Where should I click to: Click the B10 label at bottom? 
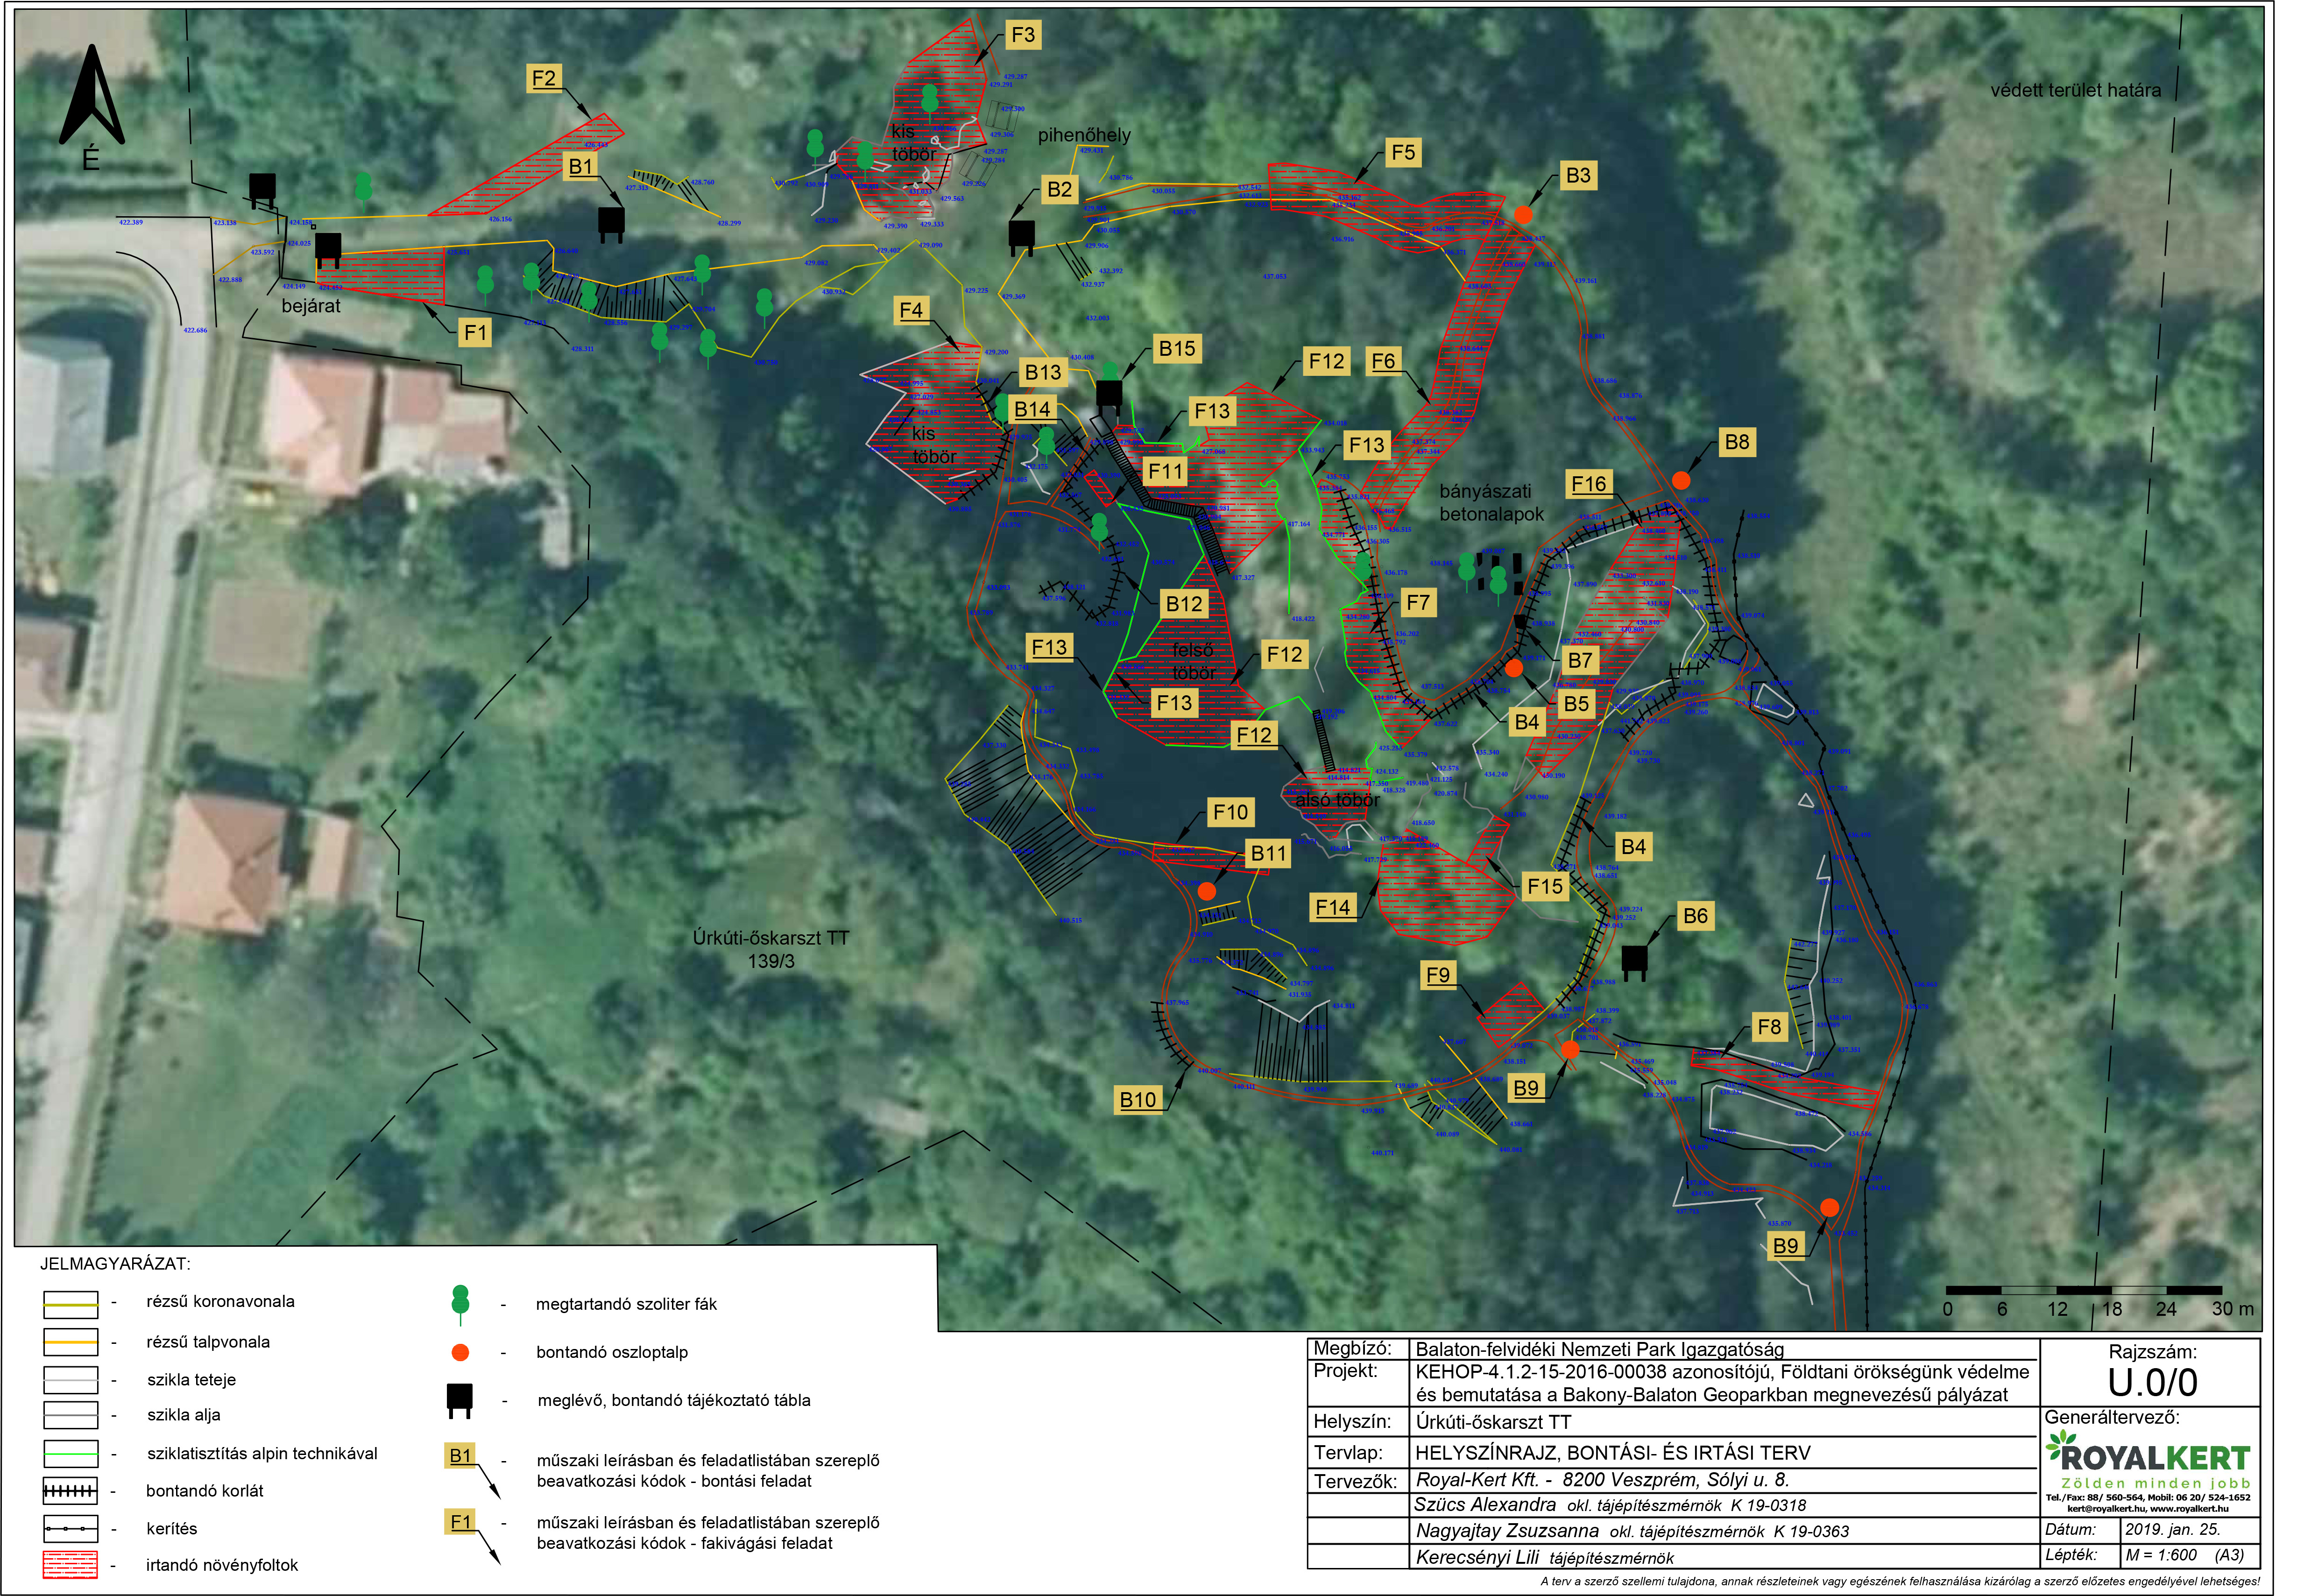pos(1137,1100)
